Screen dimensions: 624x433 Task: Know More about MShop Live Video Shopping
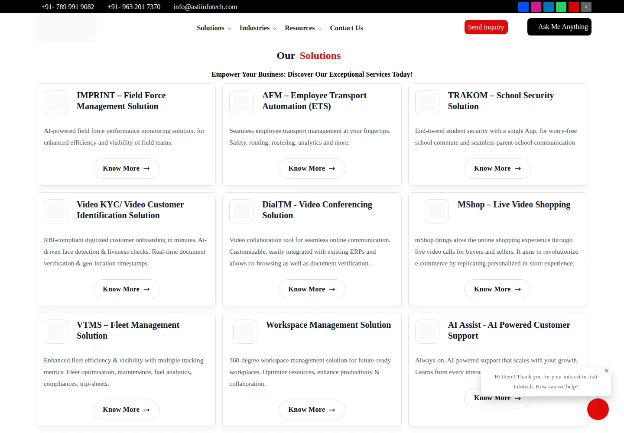497,289
